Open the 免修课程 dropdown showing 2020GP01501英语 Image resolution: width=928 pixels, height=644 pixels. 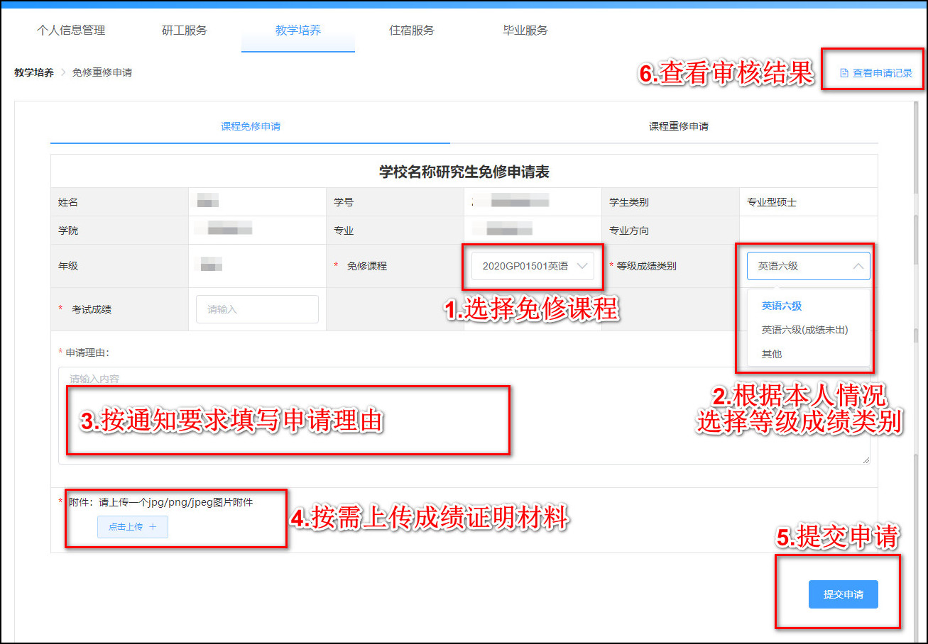[x=533, y=266]
